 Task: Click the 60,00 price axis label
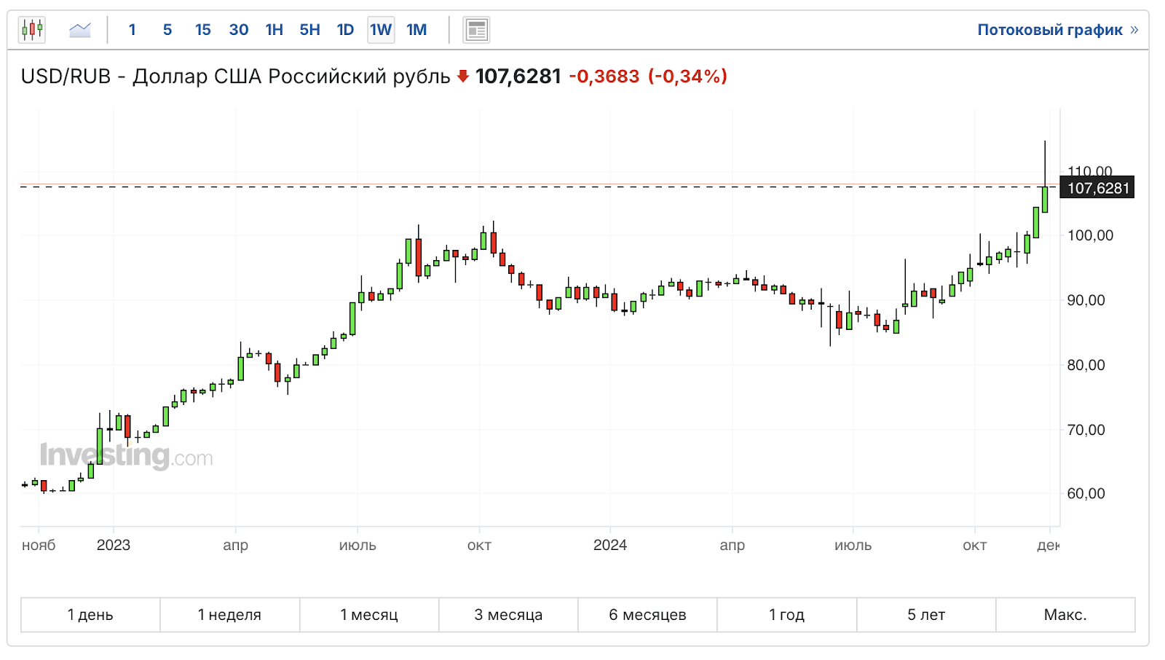coord(1086,493)
